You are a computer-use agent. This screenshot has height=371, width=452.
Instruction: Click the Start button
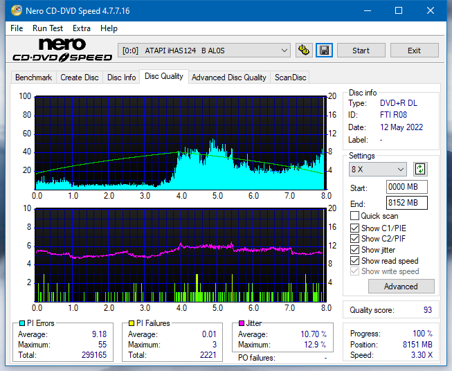pyautogui.click(x=361, y=51)
